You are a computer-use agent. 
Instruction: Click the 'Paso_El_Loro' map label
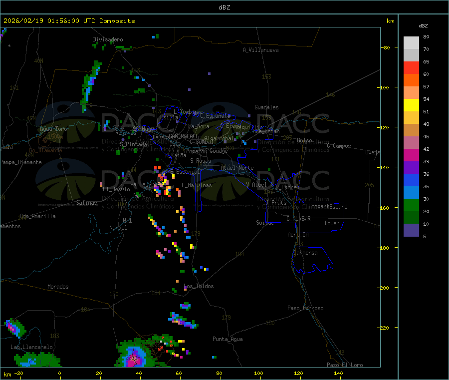[x=345, y=365]
